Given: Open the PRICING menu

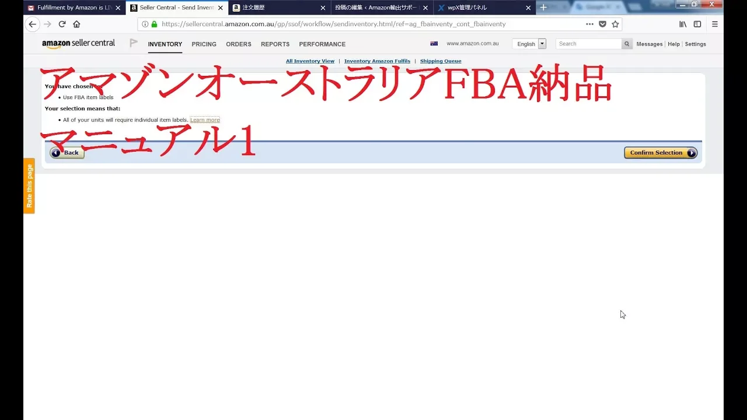Looking at the screenshot, I should coord(204,44).
